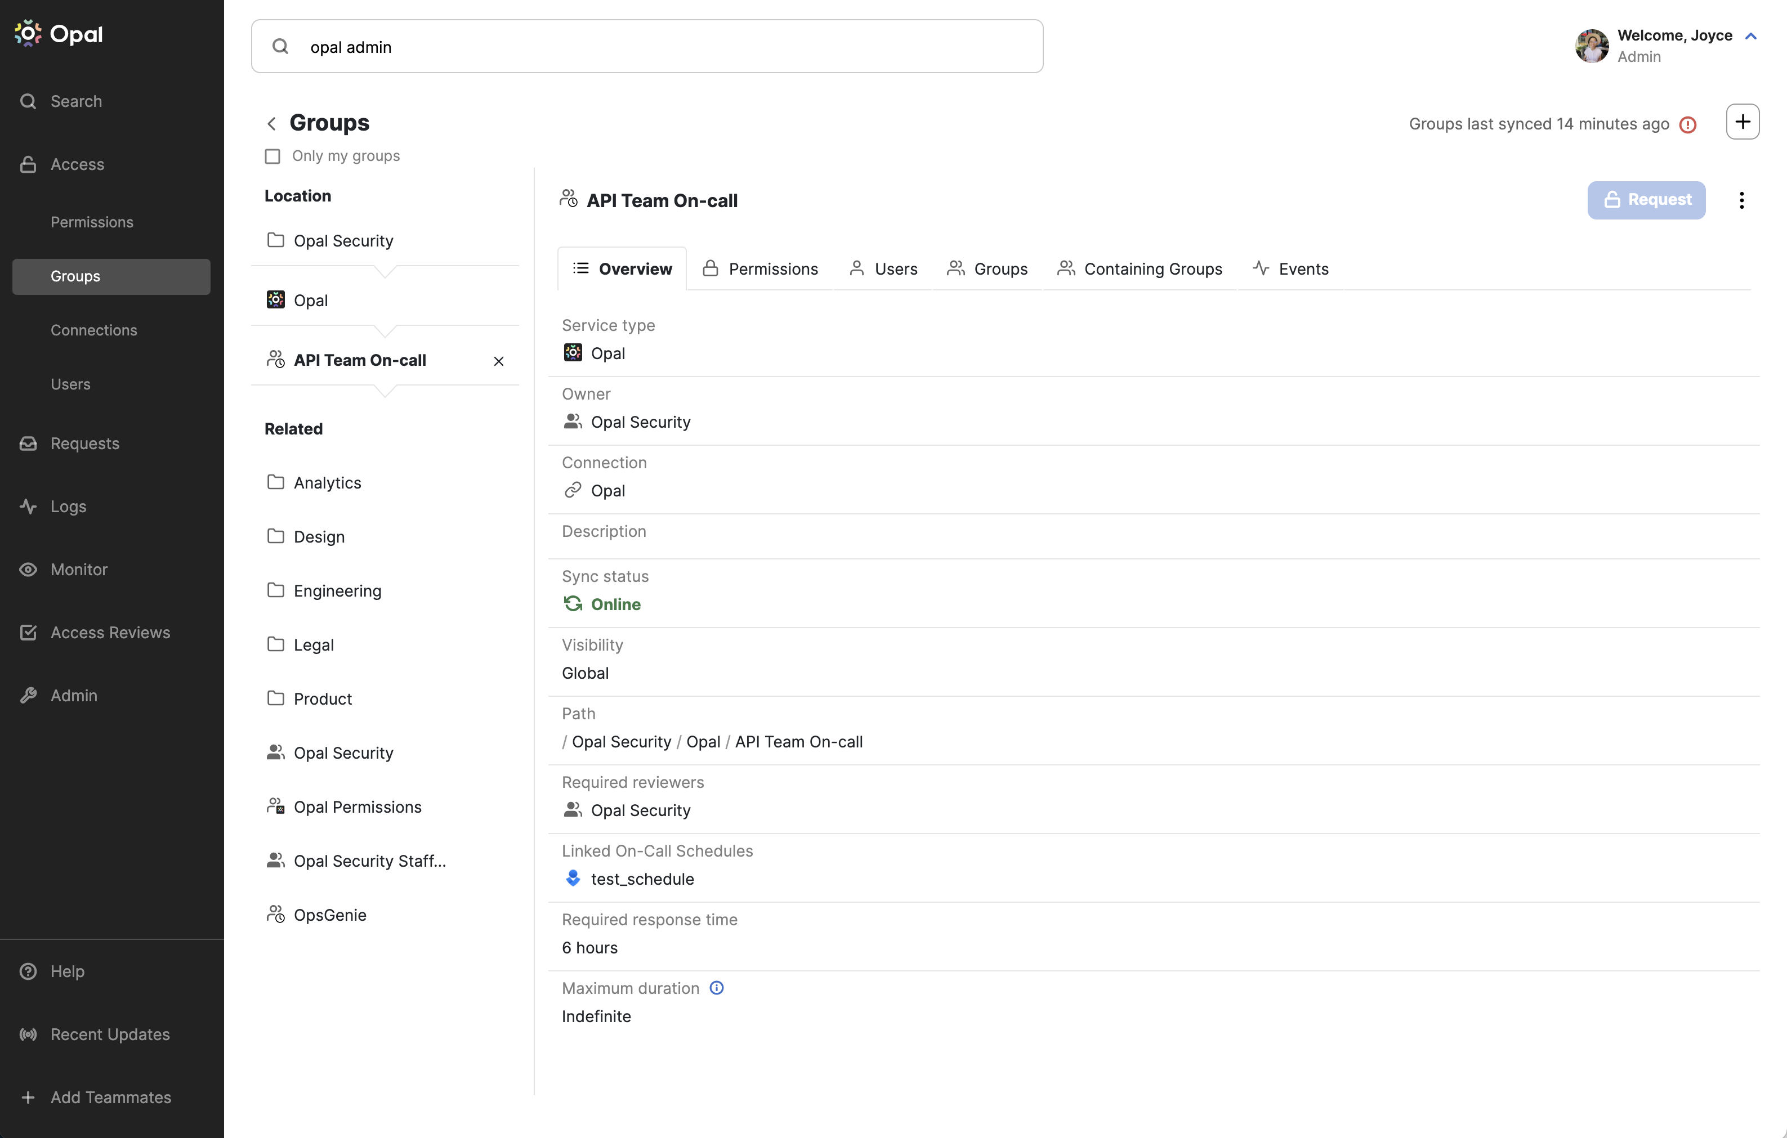
Task: Click the Opal logo in sidebar
Action: point(58,33)
